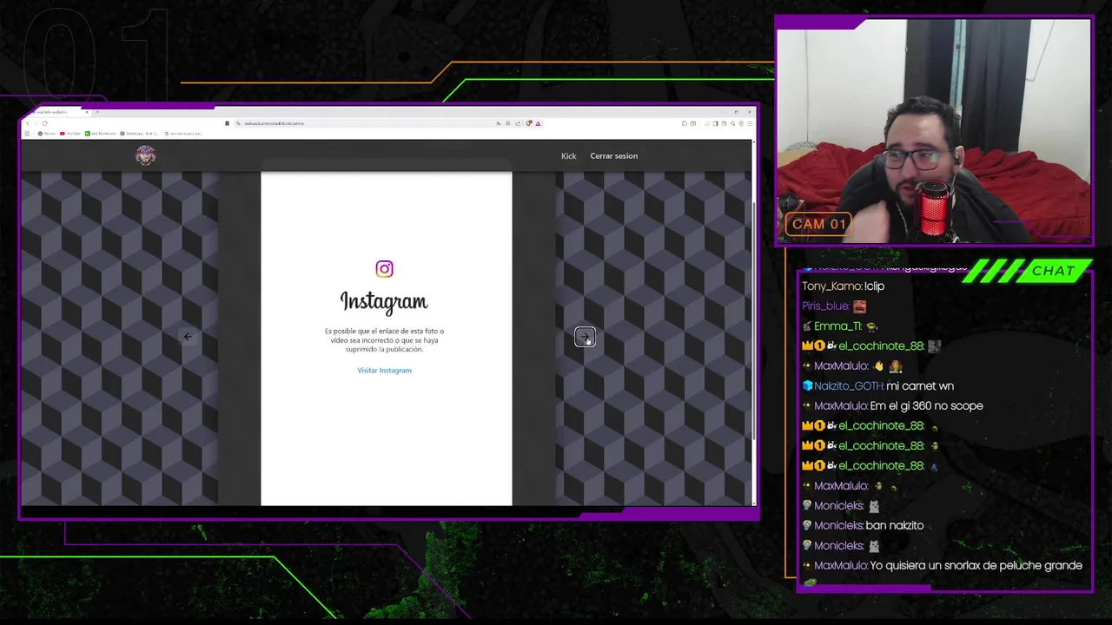The width and height of the screenshot is (1112, 625).
Task: Click the 'Es posible que el enlace' message
Action: click(384, 340)
